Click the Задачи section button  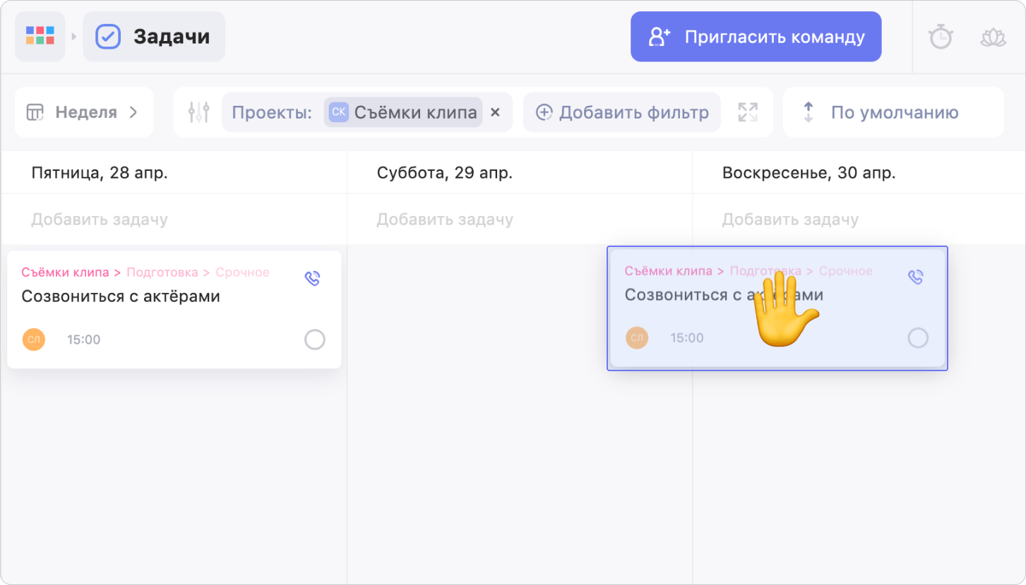[154, 36]
